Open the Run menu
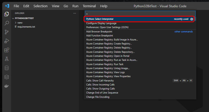Image resolution: width=209 pixels, height=112 pixels. point(75,6)
